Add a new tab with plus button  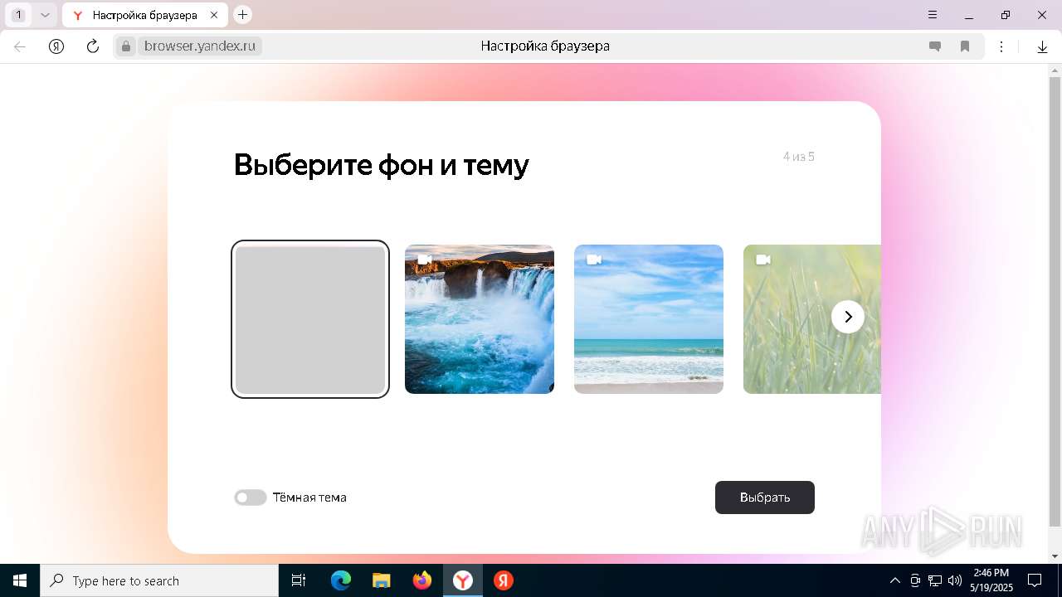(242, 14)
